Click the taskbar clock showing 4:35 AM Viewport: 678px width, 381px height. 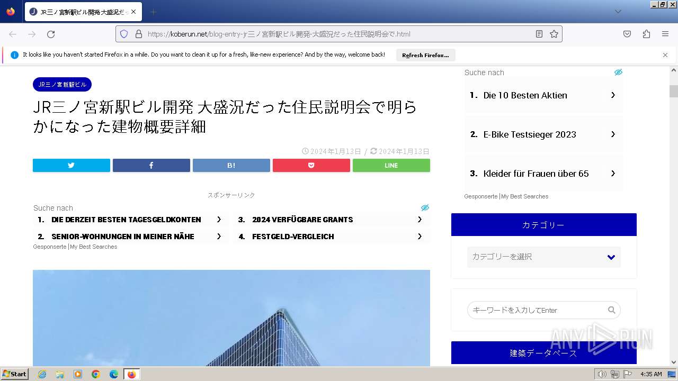coord(651,374)
